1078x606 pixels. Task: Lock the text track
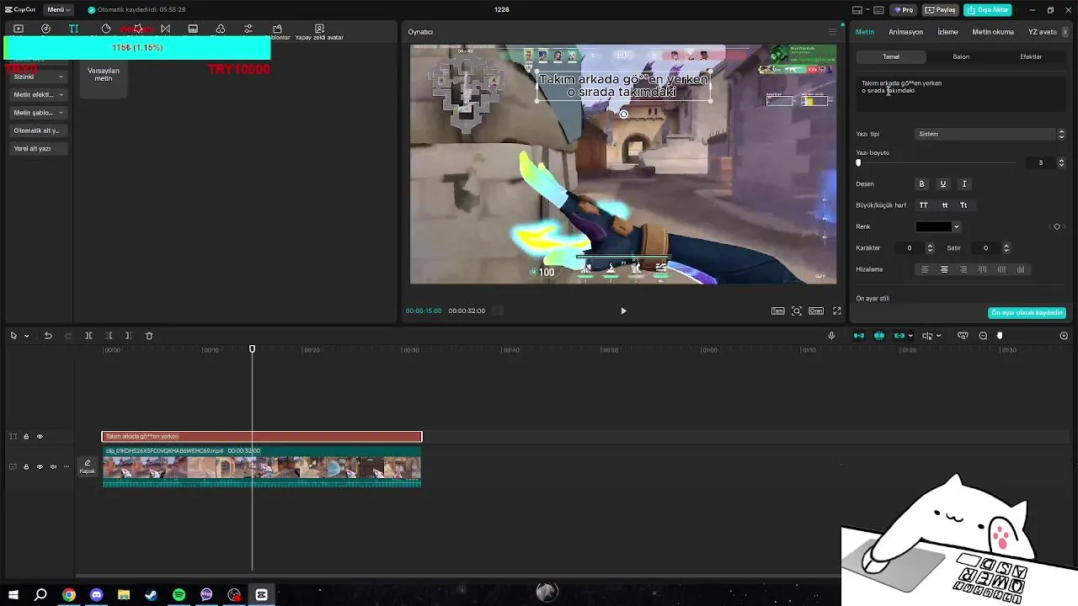click(x=26, y=437)
